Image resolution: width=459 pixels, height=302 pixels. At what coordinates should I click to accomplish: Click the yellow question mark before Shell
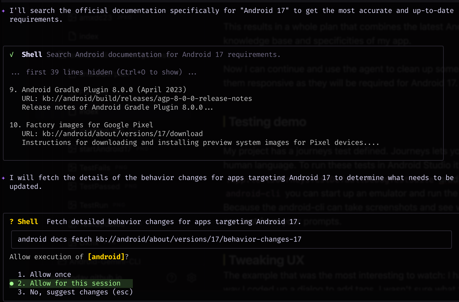(12, 222)
